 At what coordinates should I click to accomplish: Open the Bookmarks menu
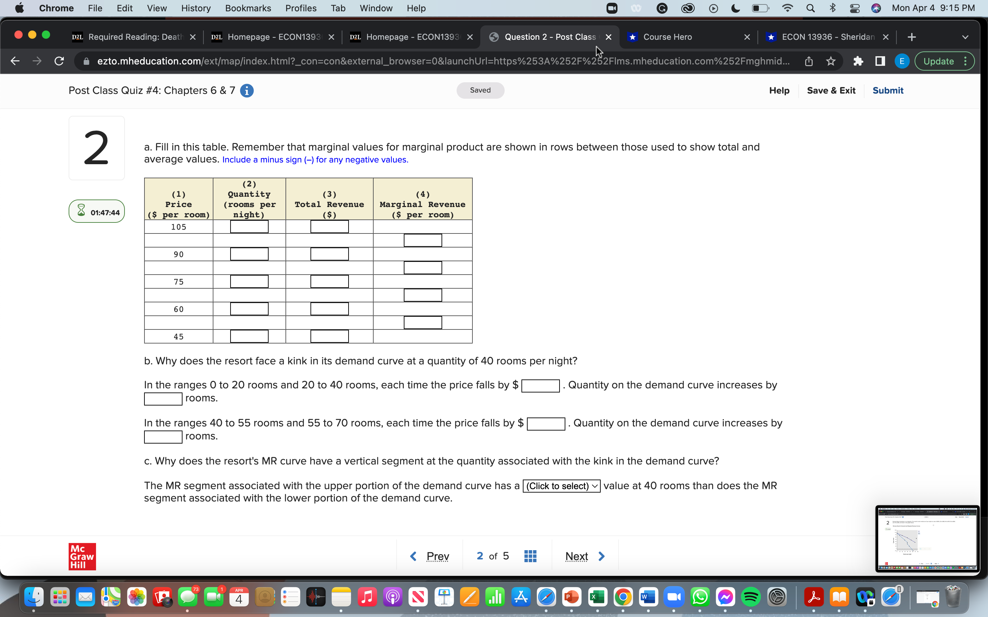(248, 8)
